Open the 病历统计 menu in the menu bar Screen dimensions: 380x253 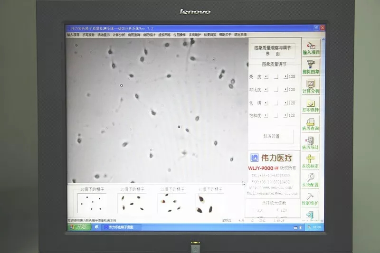(x=149, y=35)
